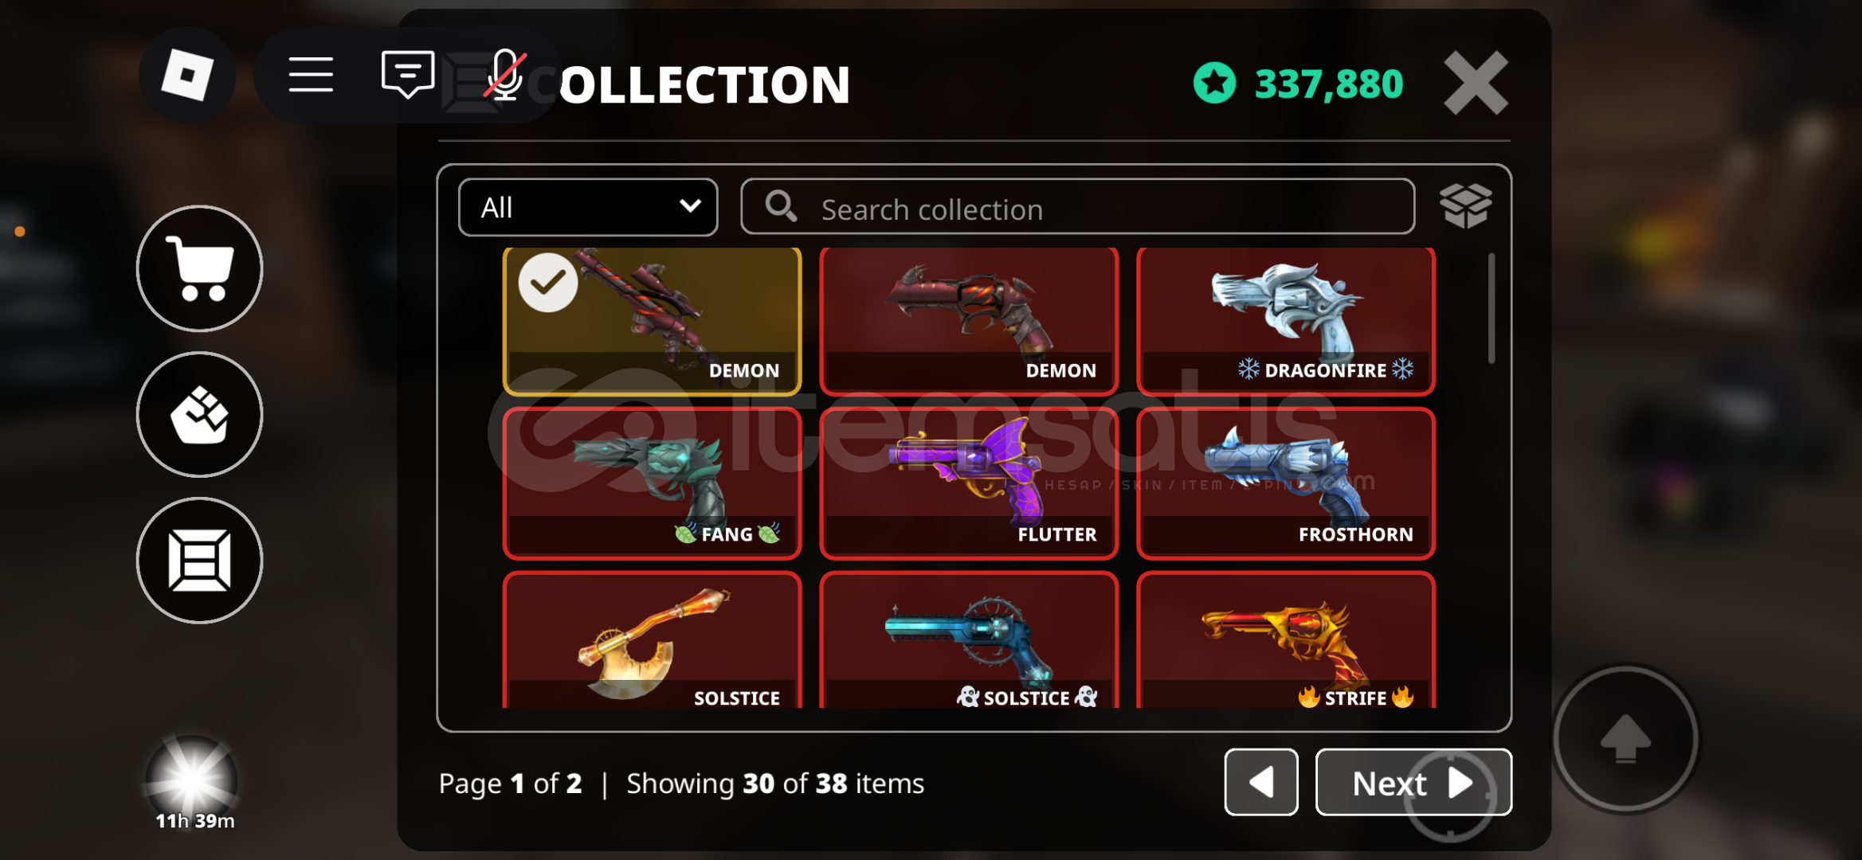This screenshot has width=1862, height=860.
Task: Open the fist emotes button
Action: point(199,415)
